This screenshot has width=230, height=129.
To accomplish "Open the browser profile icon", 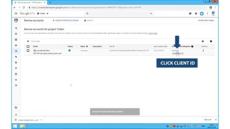I will (x=211, y=8).
